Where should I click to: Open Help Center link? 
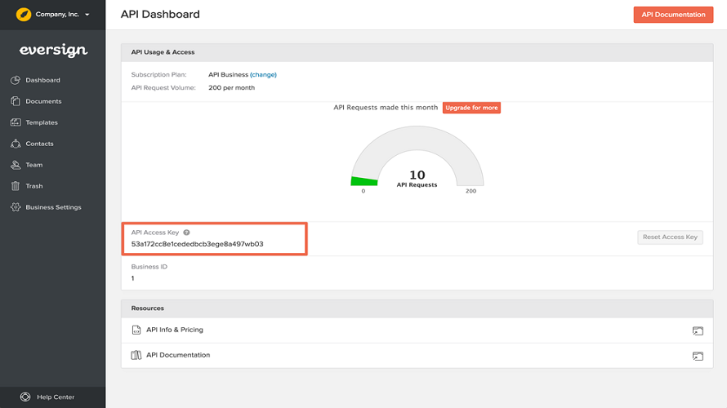coord(56,397)
